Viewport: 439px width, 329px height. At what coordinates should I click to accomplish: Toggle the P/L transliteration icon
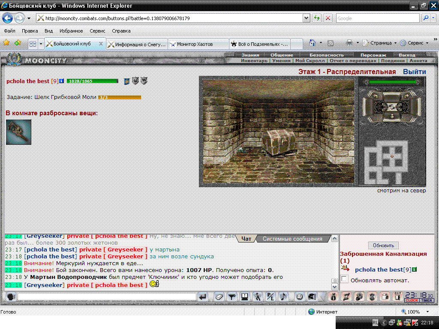click(271, 296)
